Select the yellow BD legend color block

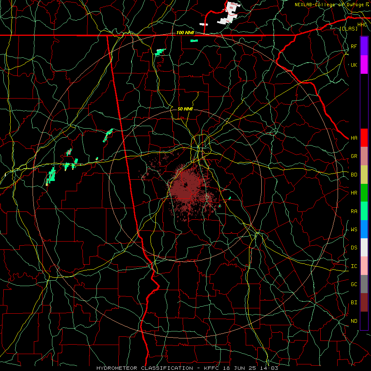[364, 174]
